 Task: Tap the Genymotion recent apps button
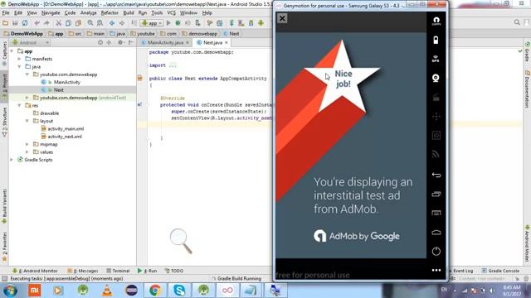click(436, 194)
